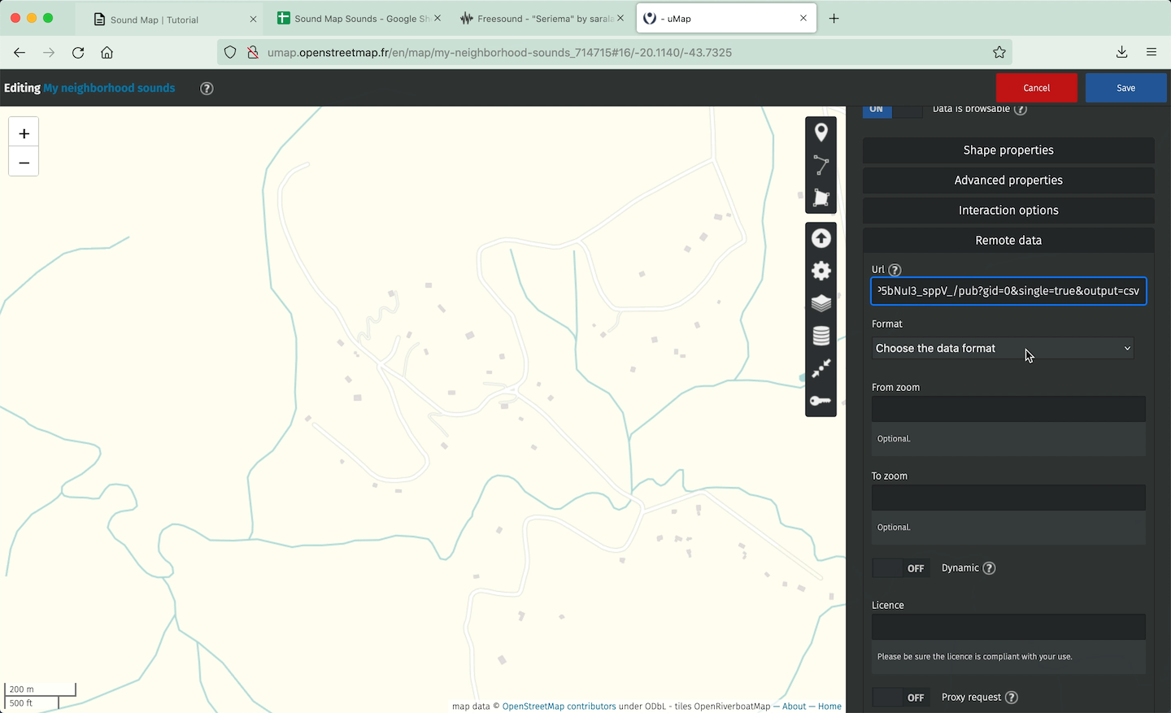Open the Format data format dropdown

(x=1002, y=348)
